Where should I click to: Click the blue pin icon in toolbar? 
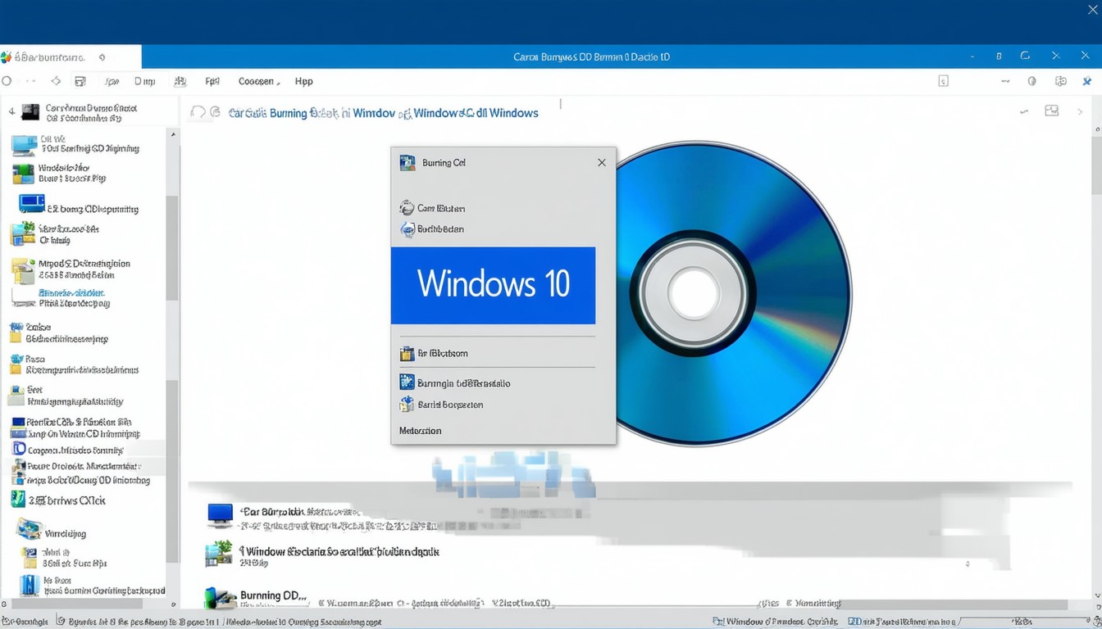point(1086,82)
